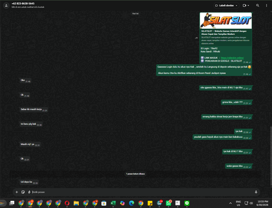This screenshot has height=208, width=272.
Task: Select message "Ini baru plg kak"
Action: (31, 124)
